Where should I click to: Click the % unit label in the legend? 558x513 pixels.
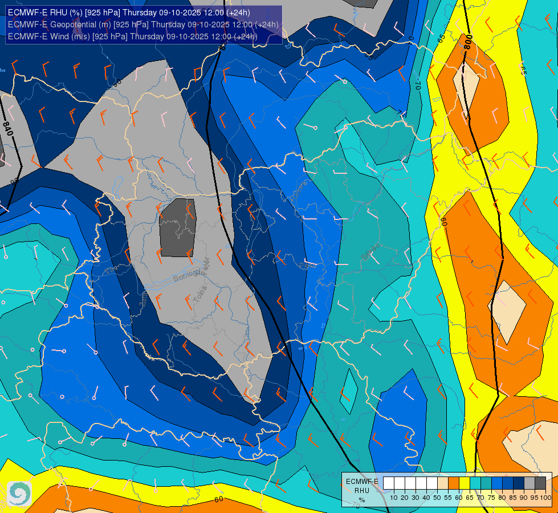coord(362,500)
